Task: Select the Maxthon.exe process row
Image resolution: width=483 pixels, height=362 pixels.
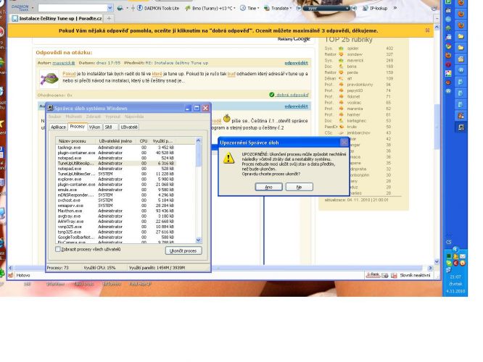Action: click(x=116, y=211)
